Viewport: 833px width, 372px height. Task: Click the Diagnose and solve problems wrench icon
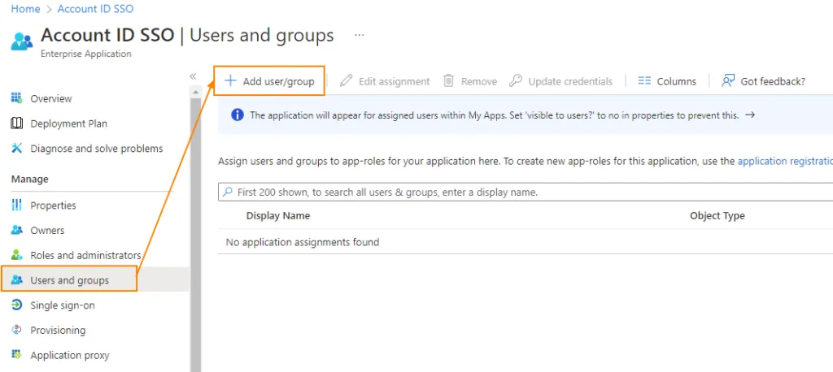[16, 148]
